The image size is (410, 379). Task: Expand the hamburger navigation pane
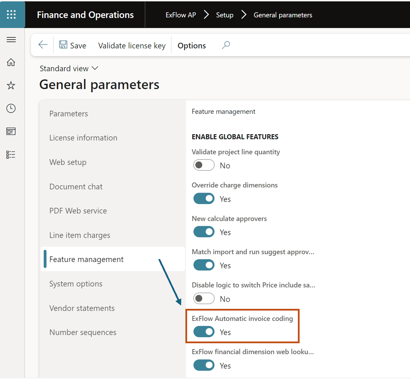coord(11,40)
